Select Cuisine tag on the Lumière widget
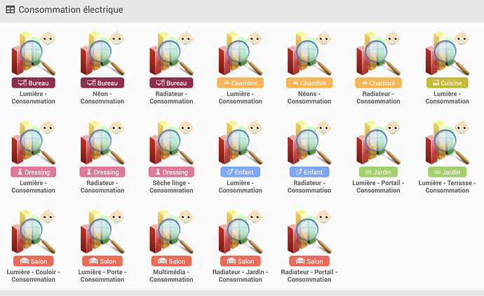Screen dimensions: 484x296 [448, 83]
